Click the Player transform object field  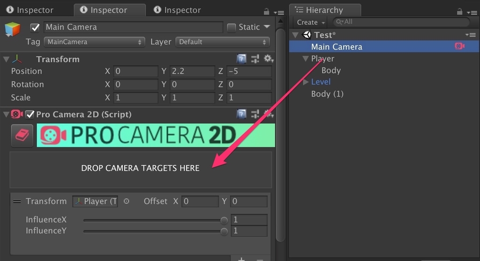pyautogui.click(x=95, y=202)
